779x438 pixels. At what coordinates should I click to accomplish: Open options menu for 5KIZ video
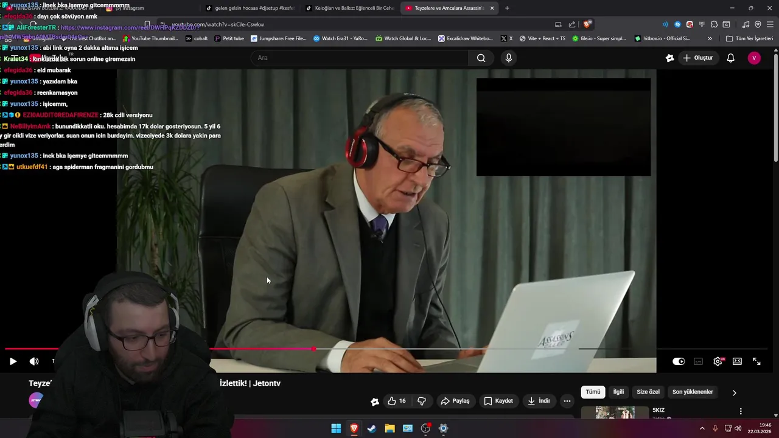741,411
